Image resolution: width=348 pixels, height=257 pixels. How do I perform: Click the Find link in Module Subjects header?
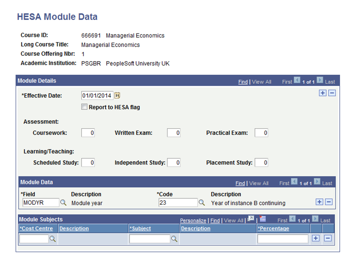click(215, 220)
